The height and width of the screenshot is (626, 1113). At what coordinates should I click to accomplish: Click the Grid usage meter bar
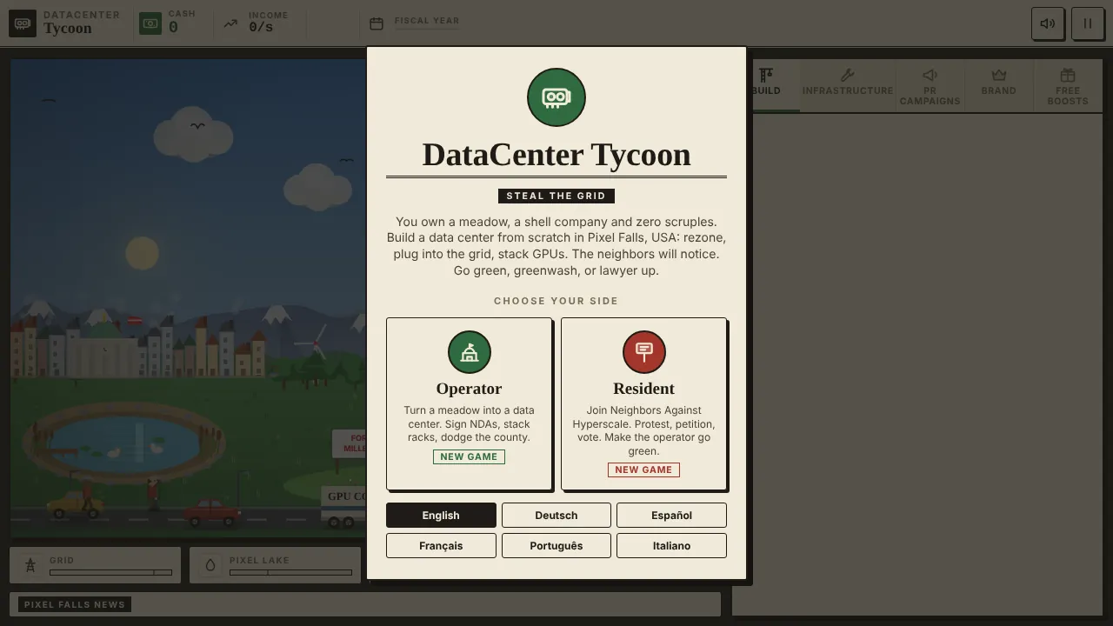pos(110,572)
